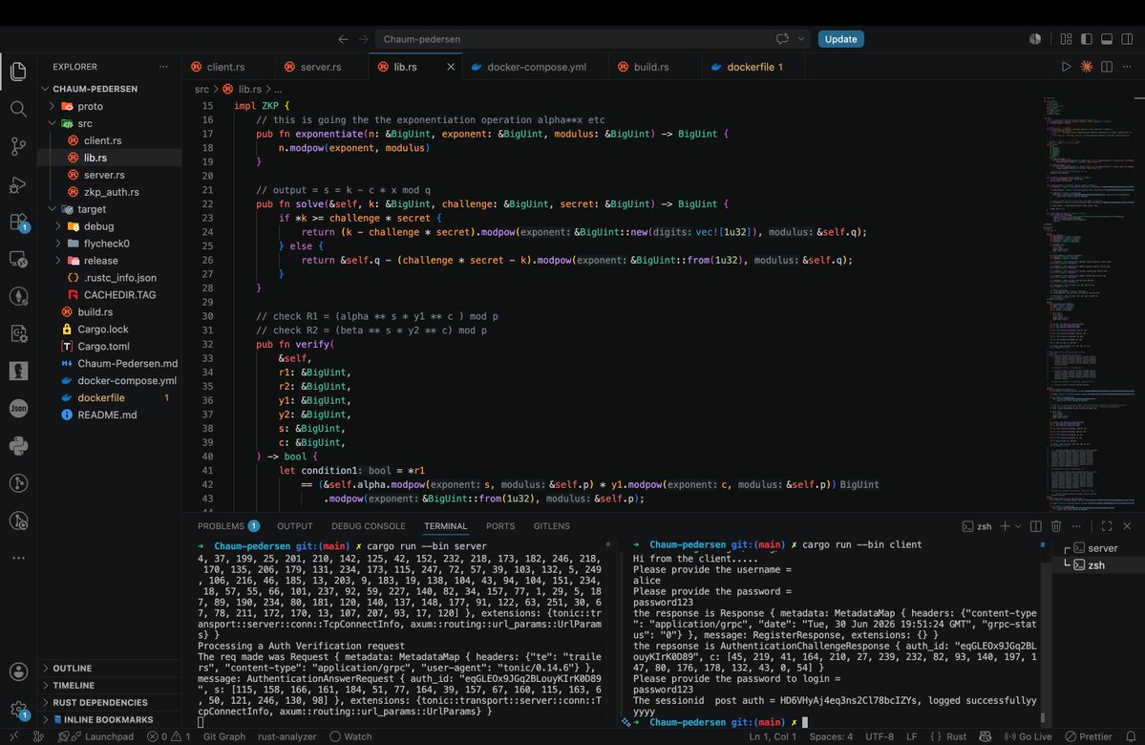Show additional activity bar views ellipsis
Screen dimensions: 1145x745
coord(18,558)
